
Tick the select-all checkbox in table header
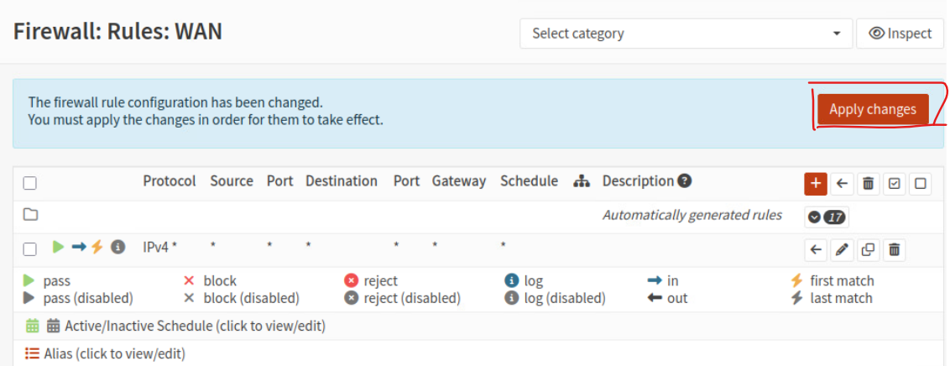[x=29, y=183]
